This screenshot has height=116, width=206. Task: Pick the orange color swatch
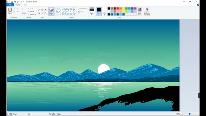(120, 9)
